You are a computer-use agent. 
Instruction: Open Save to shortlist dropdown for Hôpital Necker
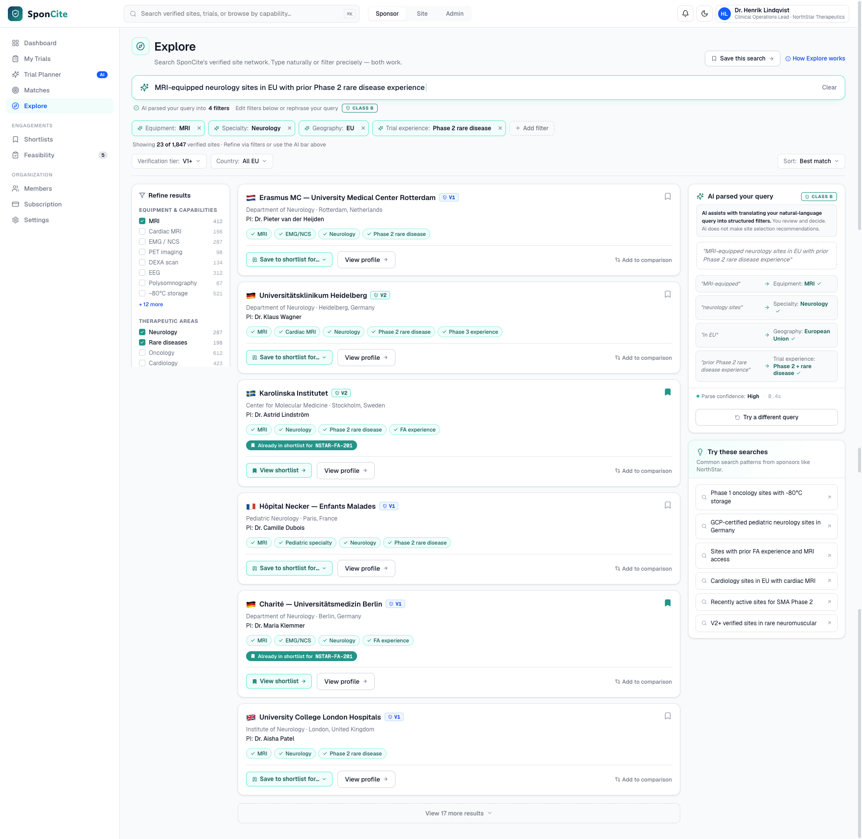(289, 568)
